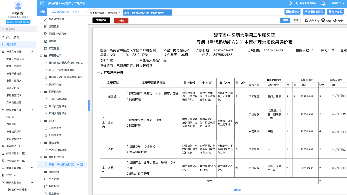This screenshot has width=347, height=195.
Task: Click the black 表单配置 button
Action: (x=101, y=20)
